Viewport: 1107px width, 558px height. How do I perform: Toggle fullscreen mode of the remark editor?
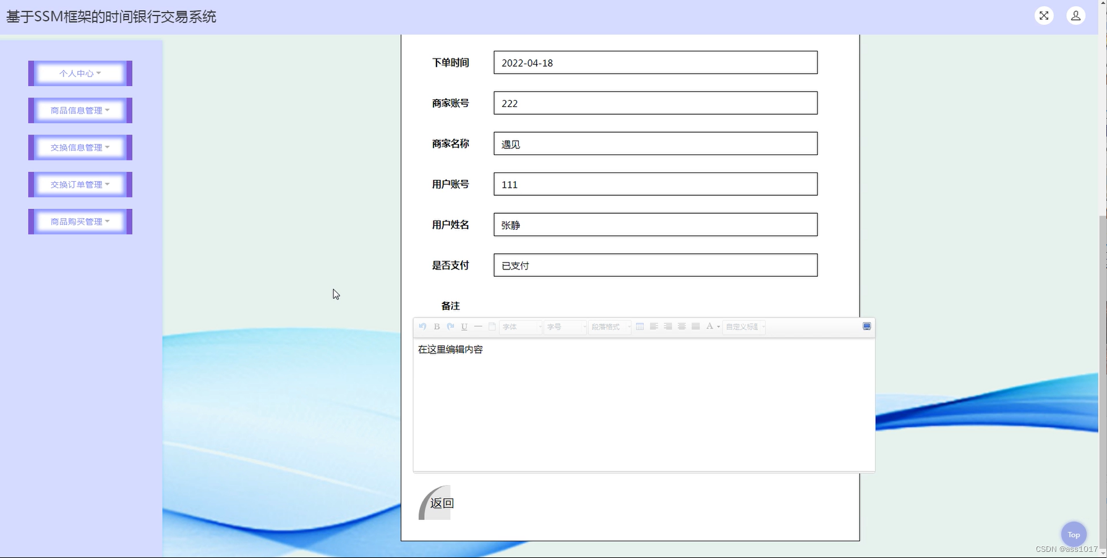[866, 326]
